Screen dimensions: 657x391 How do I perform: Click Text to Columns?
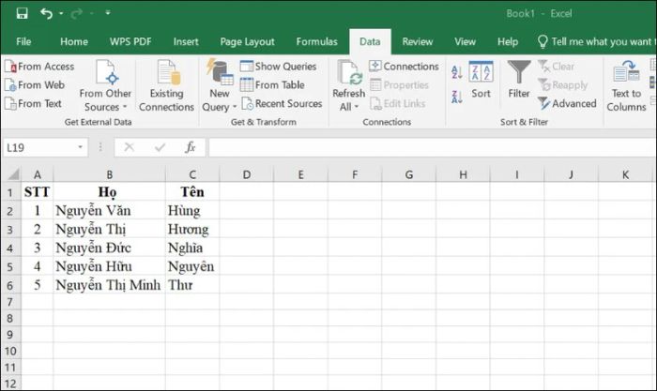tap(626, 86)
